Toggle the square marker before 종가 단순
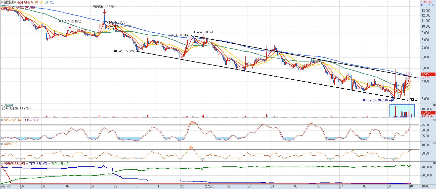This screenshot has width=436, height=189. (15, 2)
